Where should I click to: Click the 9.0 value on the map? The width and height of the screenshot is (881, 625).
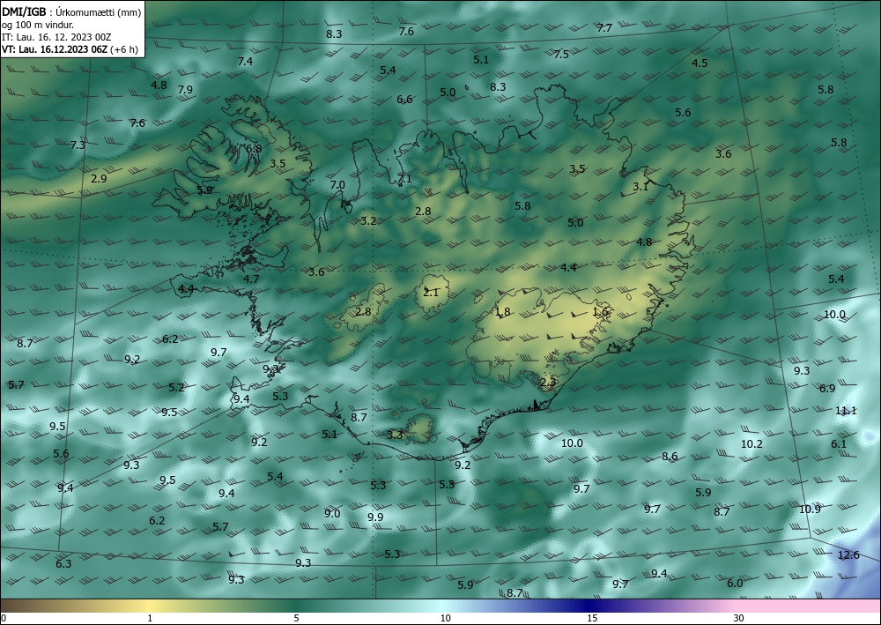pos(332,514)
